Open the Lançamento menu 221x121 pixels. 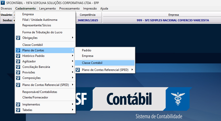(x=48, y=9)
